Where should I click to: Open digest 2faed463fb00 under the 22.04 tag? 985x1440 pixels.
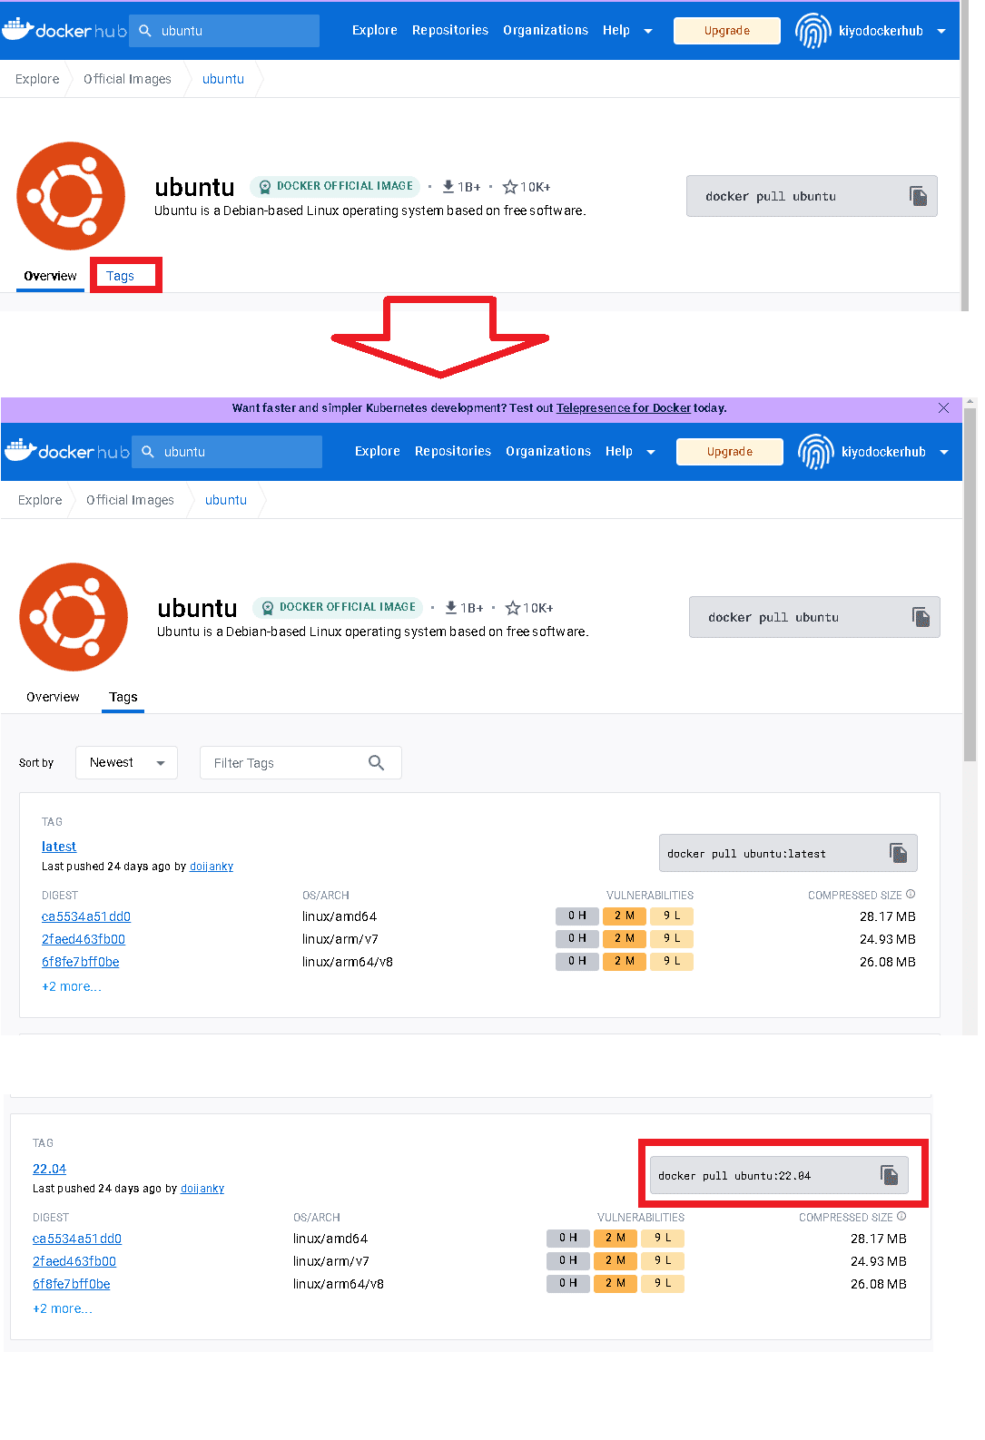(x=74, y=1261)
